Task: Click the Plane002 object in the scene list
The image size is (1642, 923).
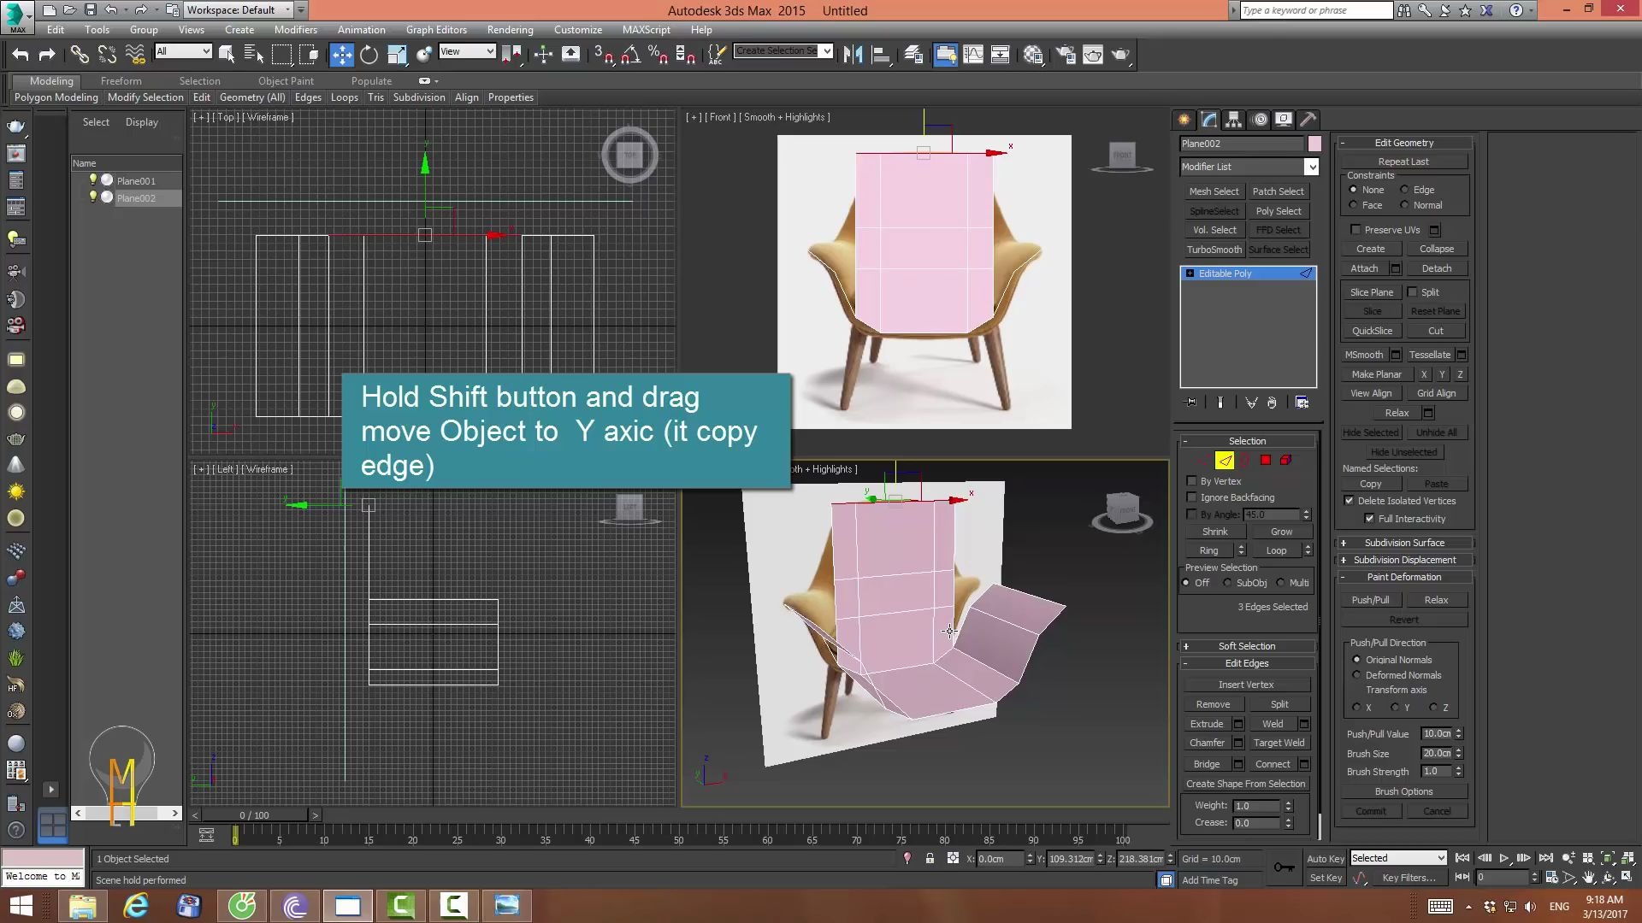Action: click(x=135, y=197)
